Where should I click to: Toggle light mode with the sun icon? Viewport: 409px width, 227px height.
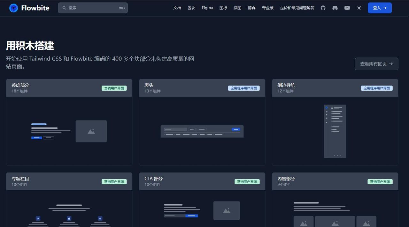359,8
